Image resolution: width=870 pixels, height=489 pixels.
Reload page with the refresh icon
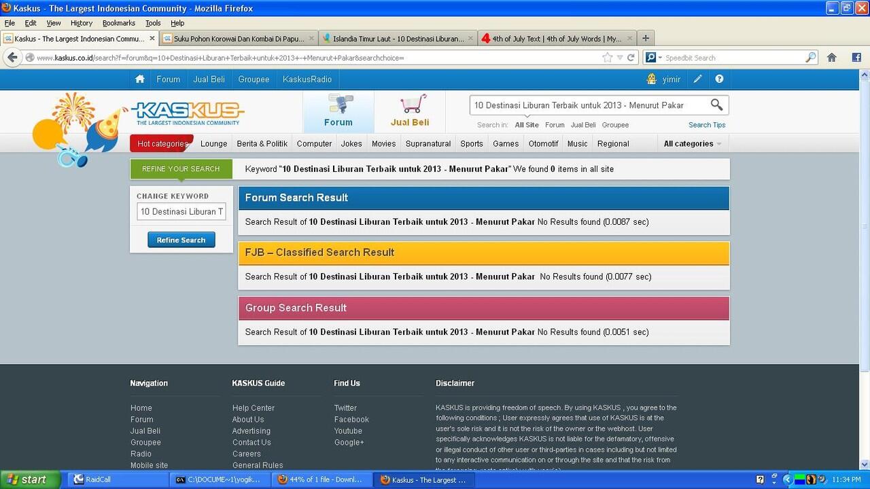631,58
